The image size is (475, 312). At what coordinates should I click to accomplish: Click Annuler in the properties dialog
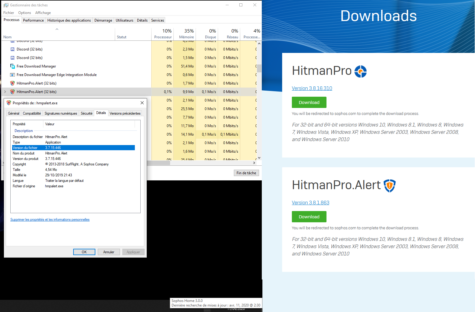109,252
